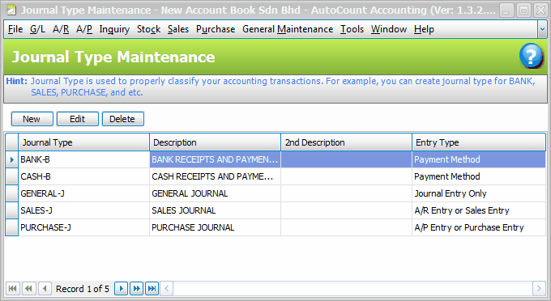Click the row selector beside SALES-J
Image resolution: width=551 pixels, height=301 pixels.
click(x=11, y=210)
